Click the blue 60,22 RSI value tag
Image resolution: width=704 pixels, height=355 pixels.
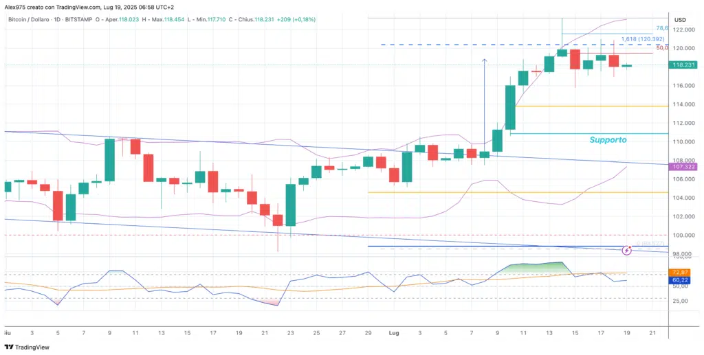(x=681, y=280)
